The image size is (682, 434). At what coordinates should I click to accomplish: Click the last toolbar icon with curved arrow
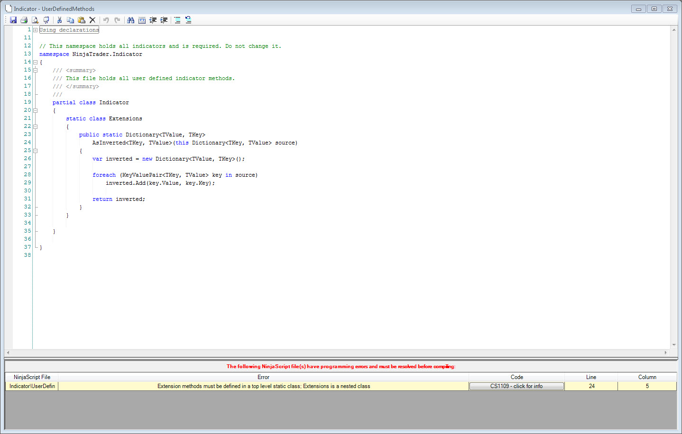coord(188,20)
